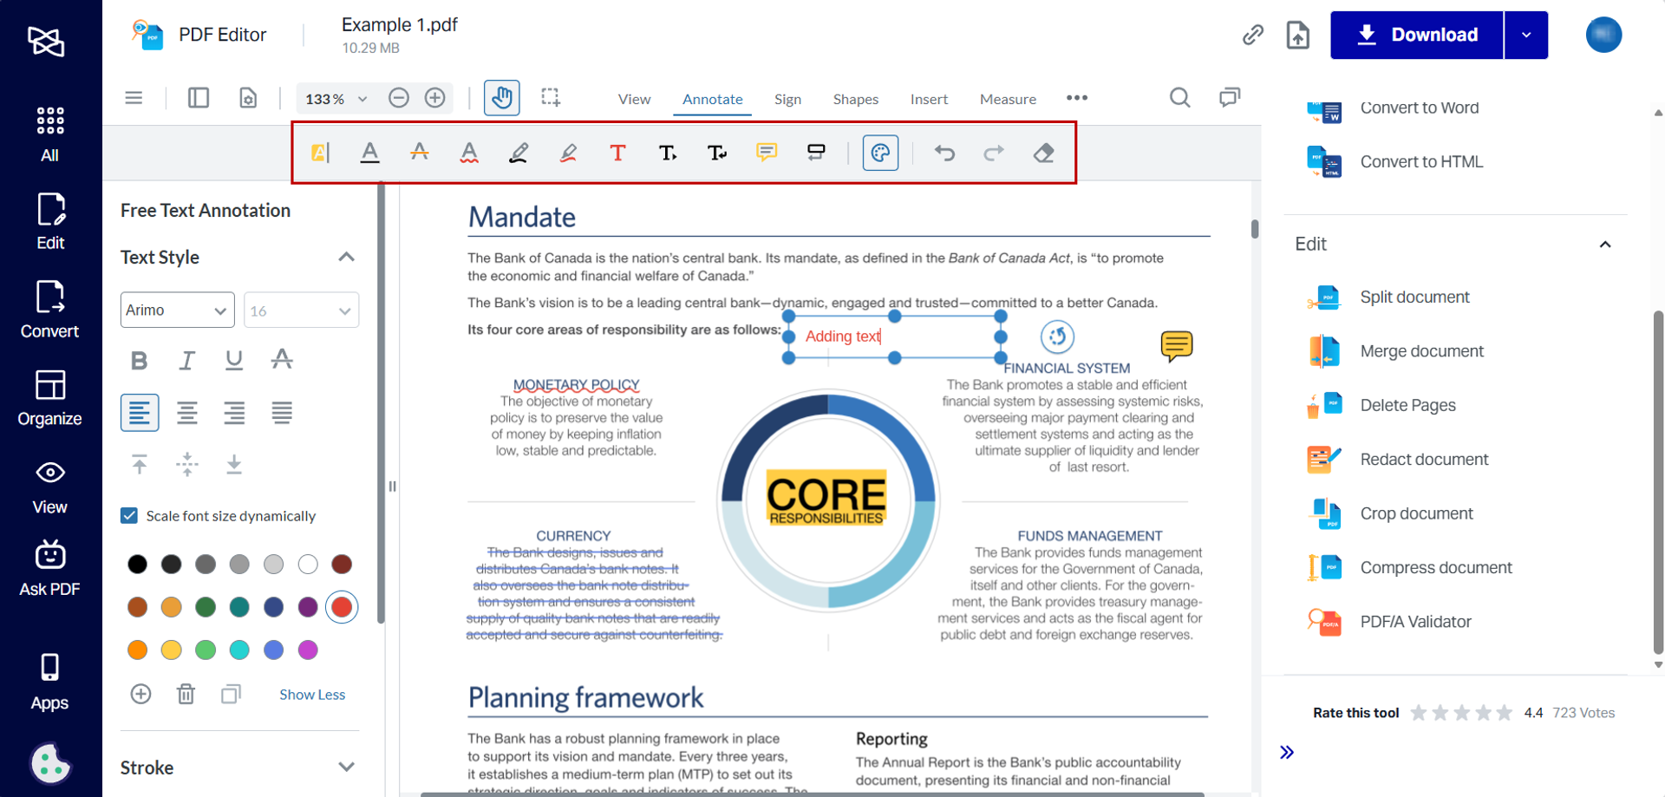Switch to the Measure tab
Viewport: 1665px width, 797px height.
[1008, 99]
